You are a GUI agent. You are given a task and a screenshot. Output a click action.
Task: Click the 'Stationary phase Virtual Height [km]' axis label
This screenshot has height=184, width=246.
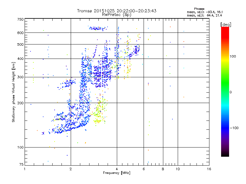[14, 92]
